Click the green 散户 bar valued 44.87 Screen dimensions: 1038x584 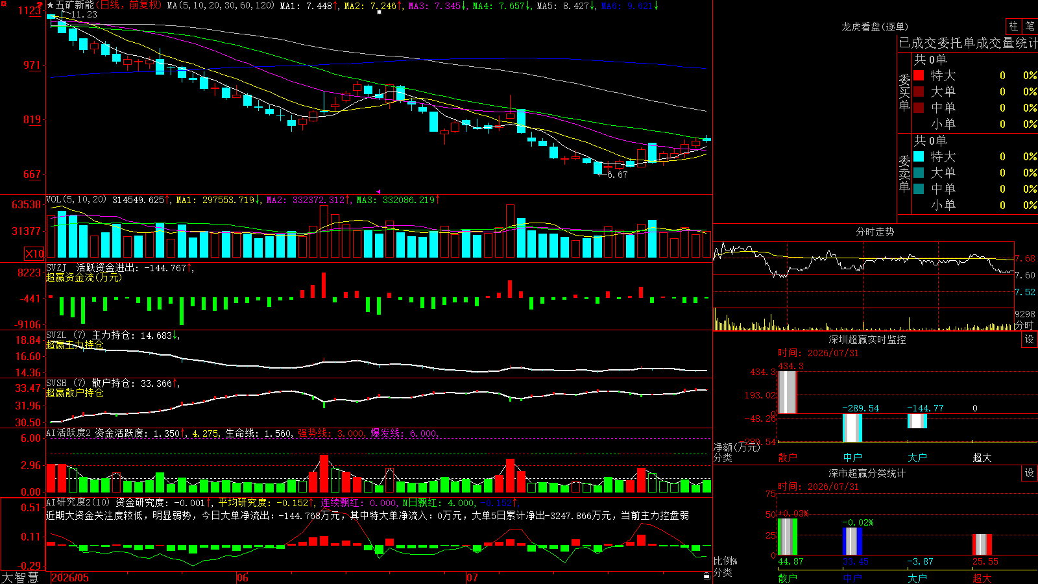click(787, 537)
